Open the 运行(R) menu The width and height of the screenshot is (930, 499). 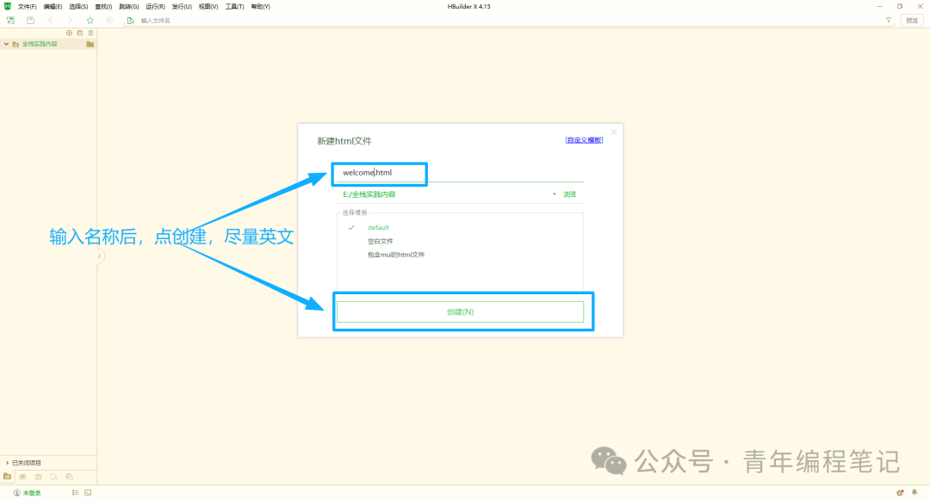(155, 7)
